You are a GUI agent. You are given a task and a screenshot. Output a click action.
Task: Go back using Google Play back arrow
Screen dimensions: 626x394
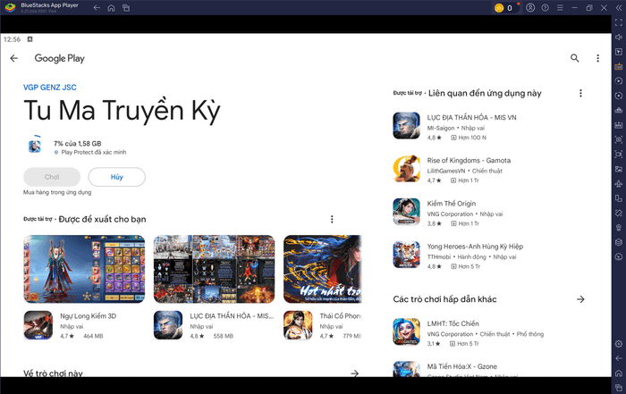(x=14, y=58)
